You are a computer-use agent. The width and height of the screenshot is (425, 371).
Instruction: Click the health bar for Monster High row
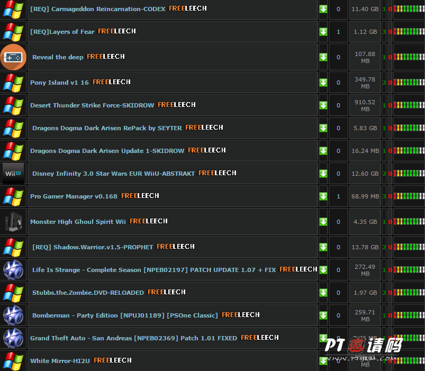(409, 222)
